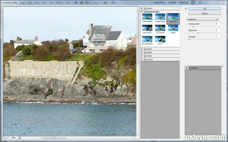Screen dimensions: 228x142
Task: Click the Strength value field
Action: pyautogui.click(x=218, y=37)
